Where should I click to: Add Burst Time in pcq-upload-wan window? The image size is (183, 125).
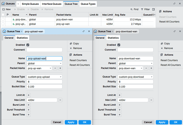[29, 115]
